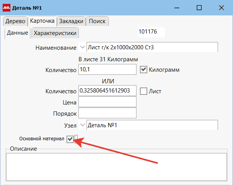
Task: Select the Данные sub-tab
Action: (18, 33)
